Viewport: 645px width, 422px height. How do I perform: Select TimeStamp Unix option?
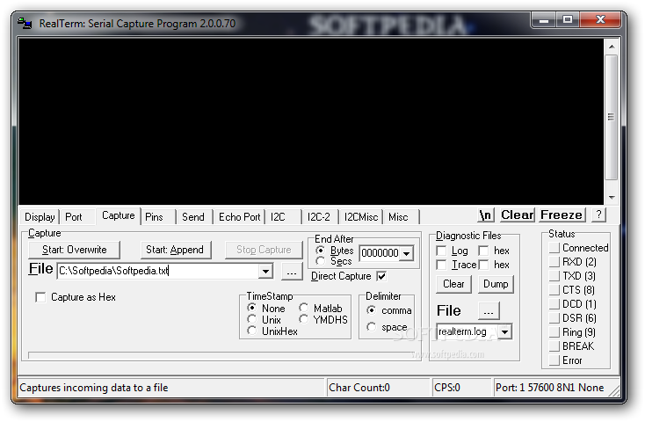(251, 319)
